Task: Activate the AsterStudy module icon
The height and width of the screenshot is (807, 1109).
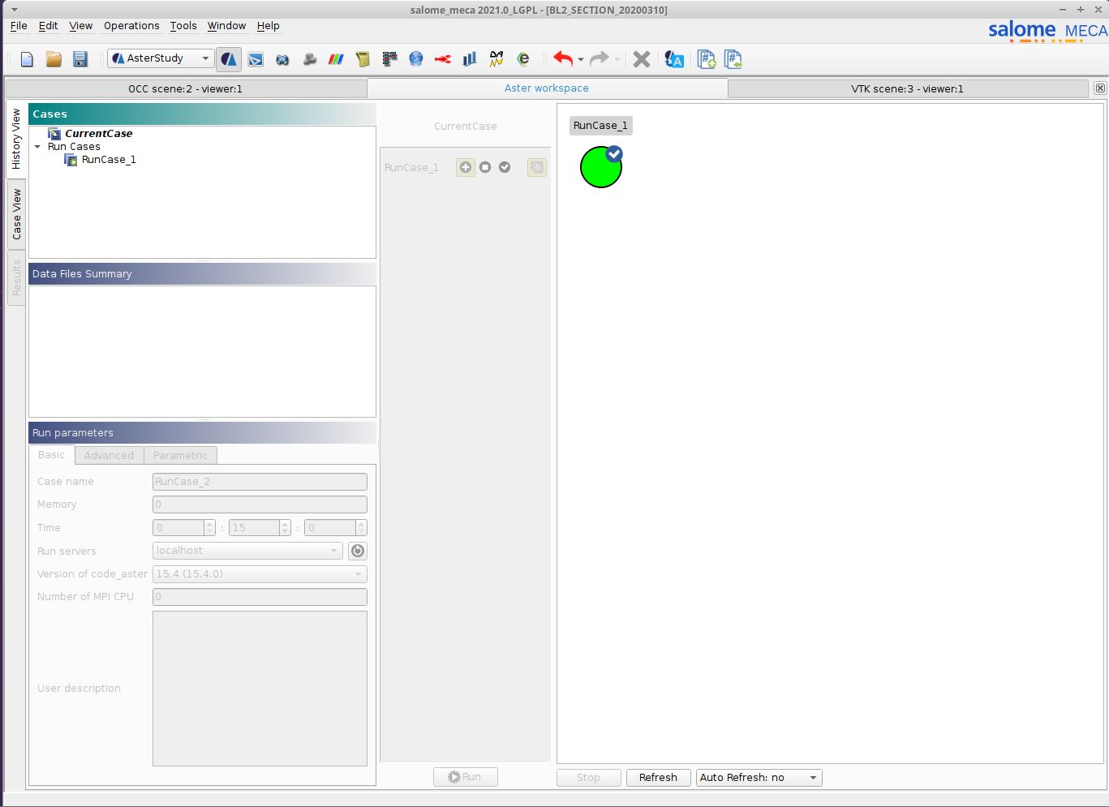Action: click(x=229, y=59)
